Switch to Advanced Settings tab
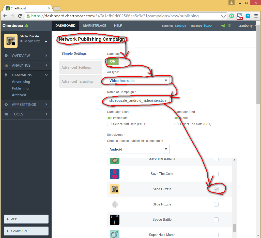Screen dimensions: 261x238 (x=80, y=68)
